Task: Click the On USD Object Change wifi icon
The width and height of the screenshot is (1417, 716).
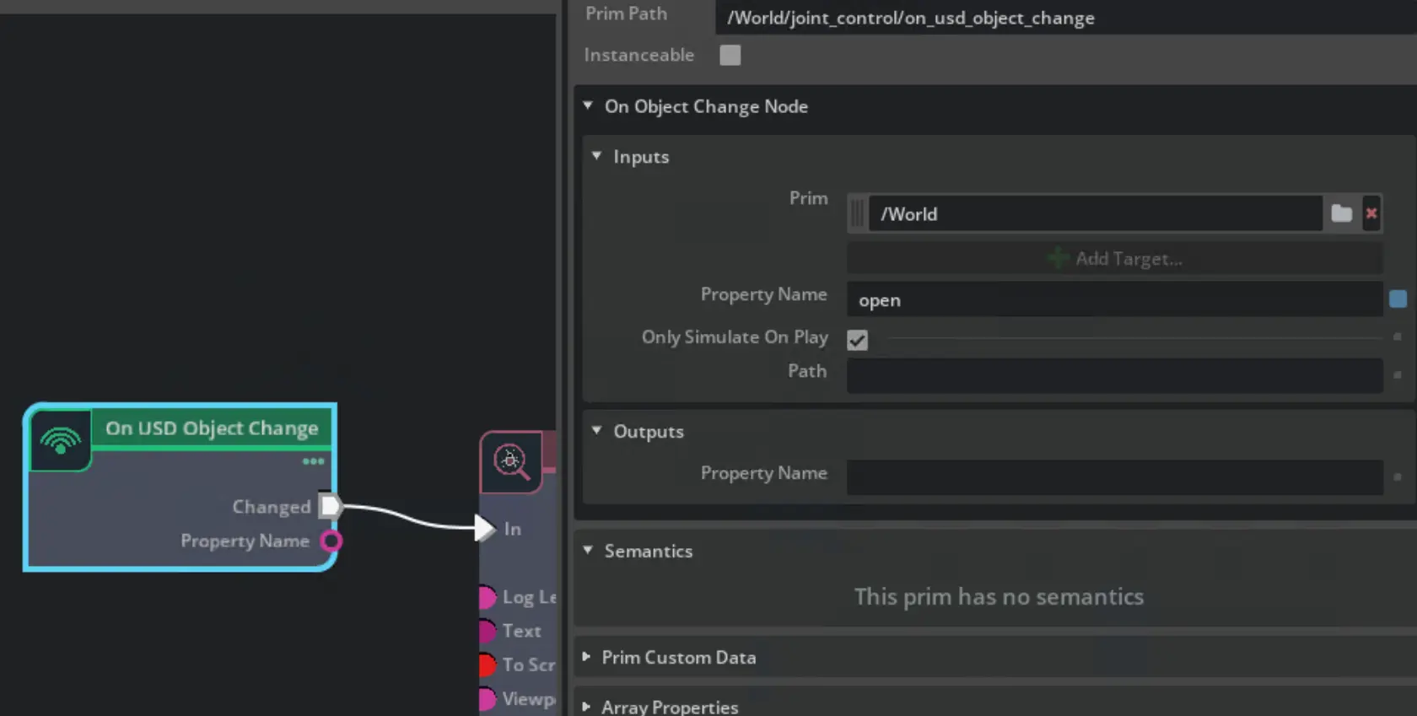Action: coord(61,439)
